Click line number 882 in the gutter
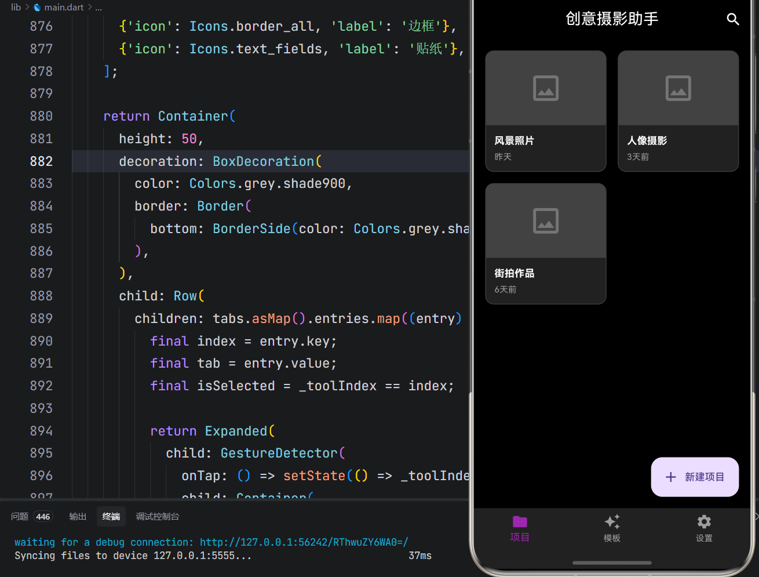 (x=41, y=161)
